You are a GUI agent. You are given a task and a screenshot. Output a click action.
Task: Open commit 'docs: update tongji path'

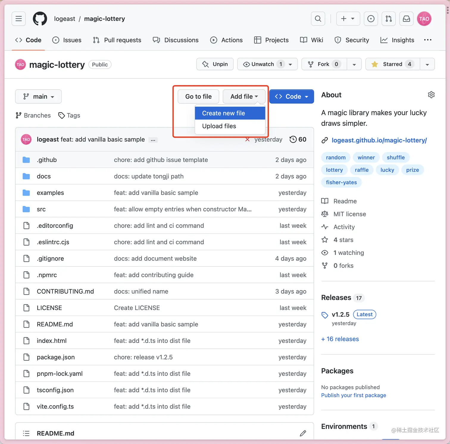pyautogui.click(x=149, y=176)
